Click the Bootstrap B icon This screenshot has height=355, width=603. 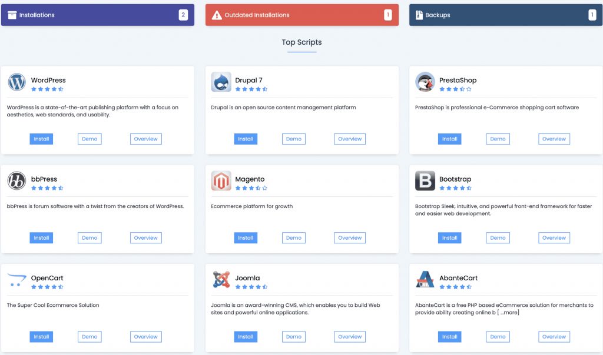coord(425,181)
